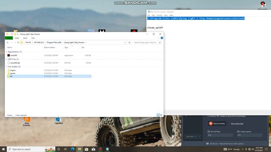
Task: Click MY DISK (D:) breadcrumb
Action: tap(39, 43)
